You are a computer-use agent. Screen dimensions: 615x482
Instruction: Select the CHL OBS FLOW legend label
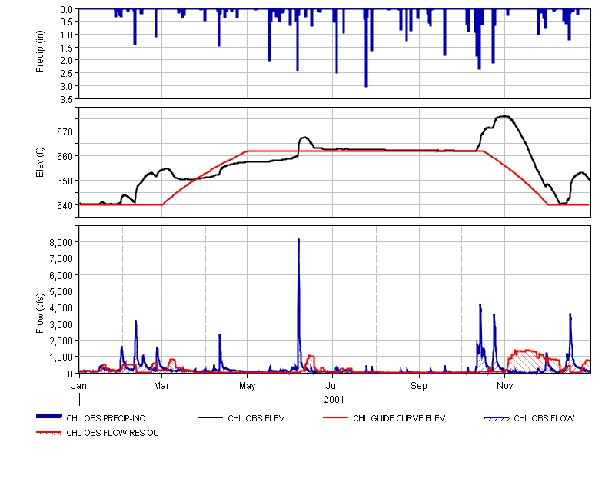point(544,418)
